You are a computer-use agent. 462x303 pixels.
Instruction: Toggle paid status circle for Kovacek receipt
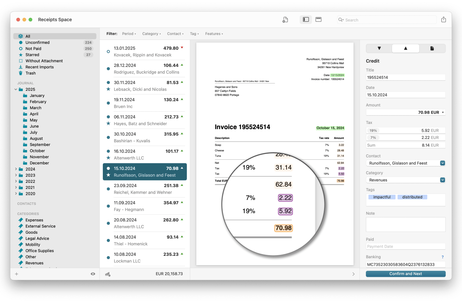pos(108,52)
